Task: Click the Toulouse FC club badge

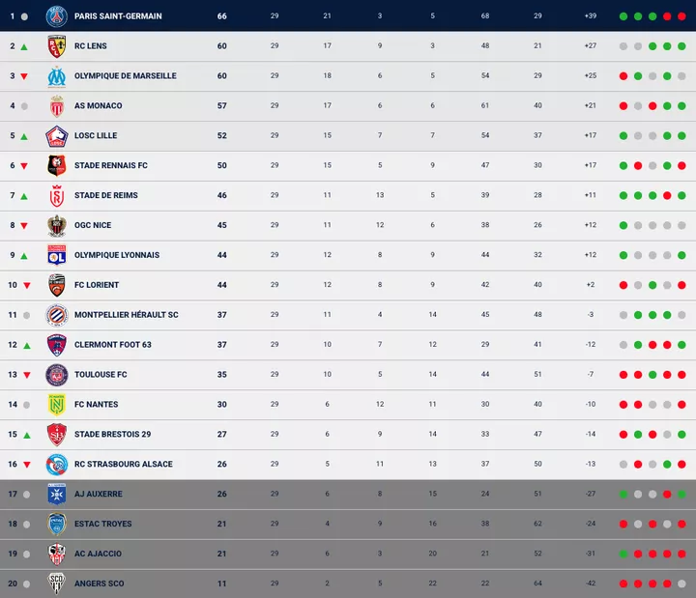Action: pos(56,375)
